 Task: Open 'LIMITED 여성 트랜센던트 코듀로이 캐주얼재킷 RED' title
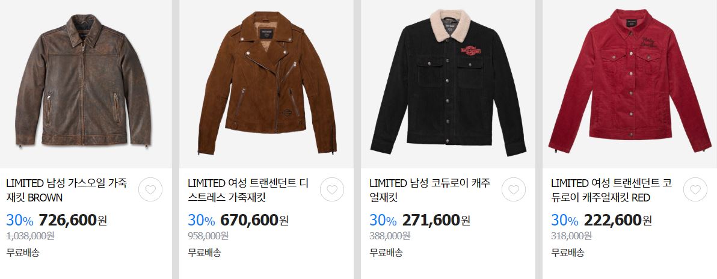point(611,190)
